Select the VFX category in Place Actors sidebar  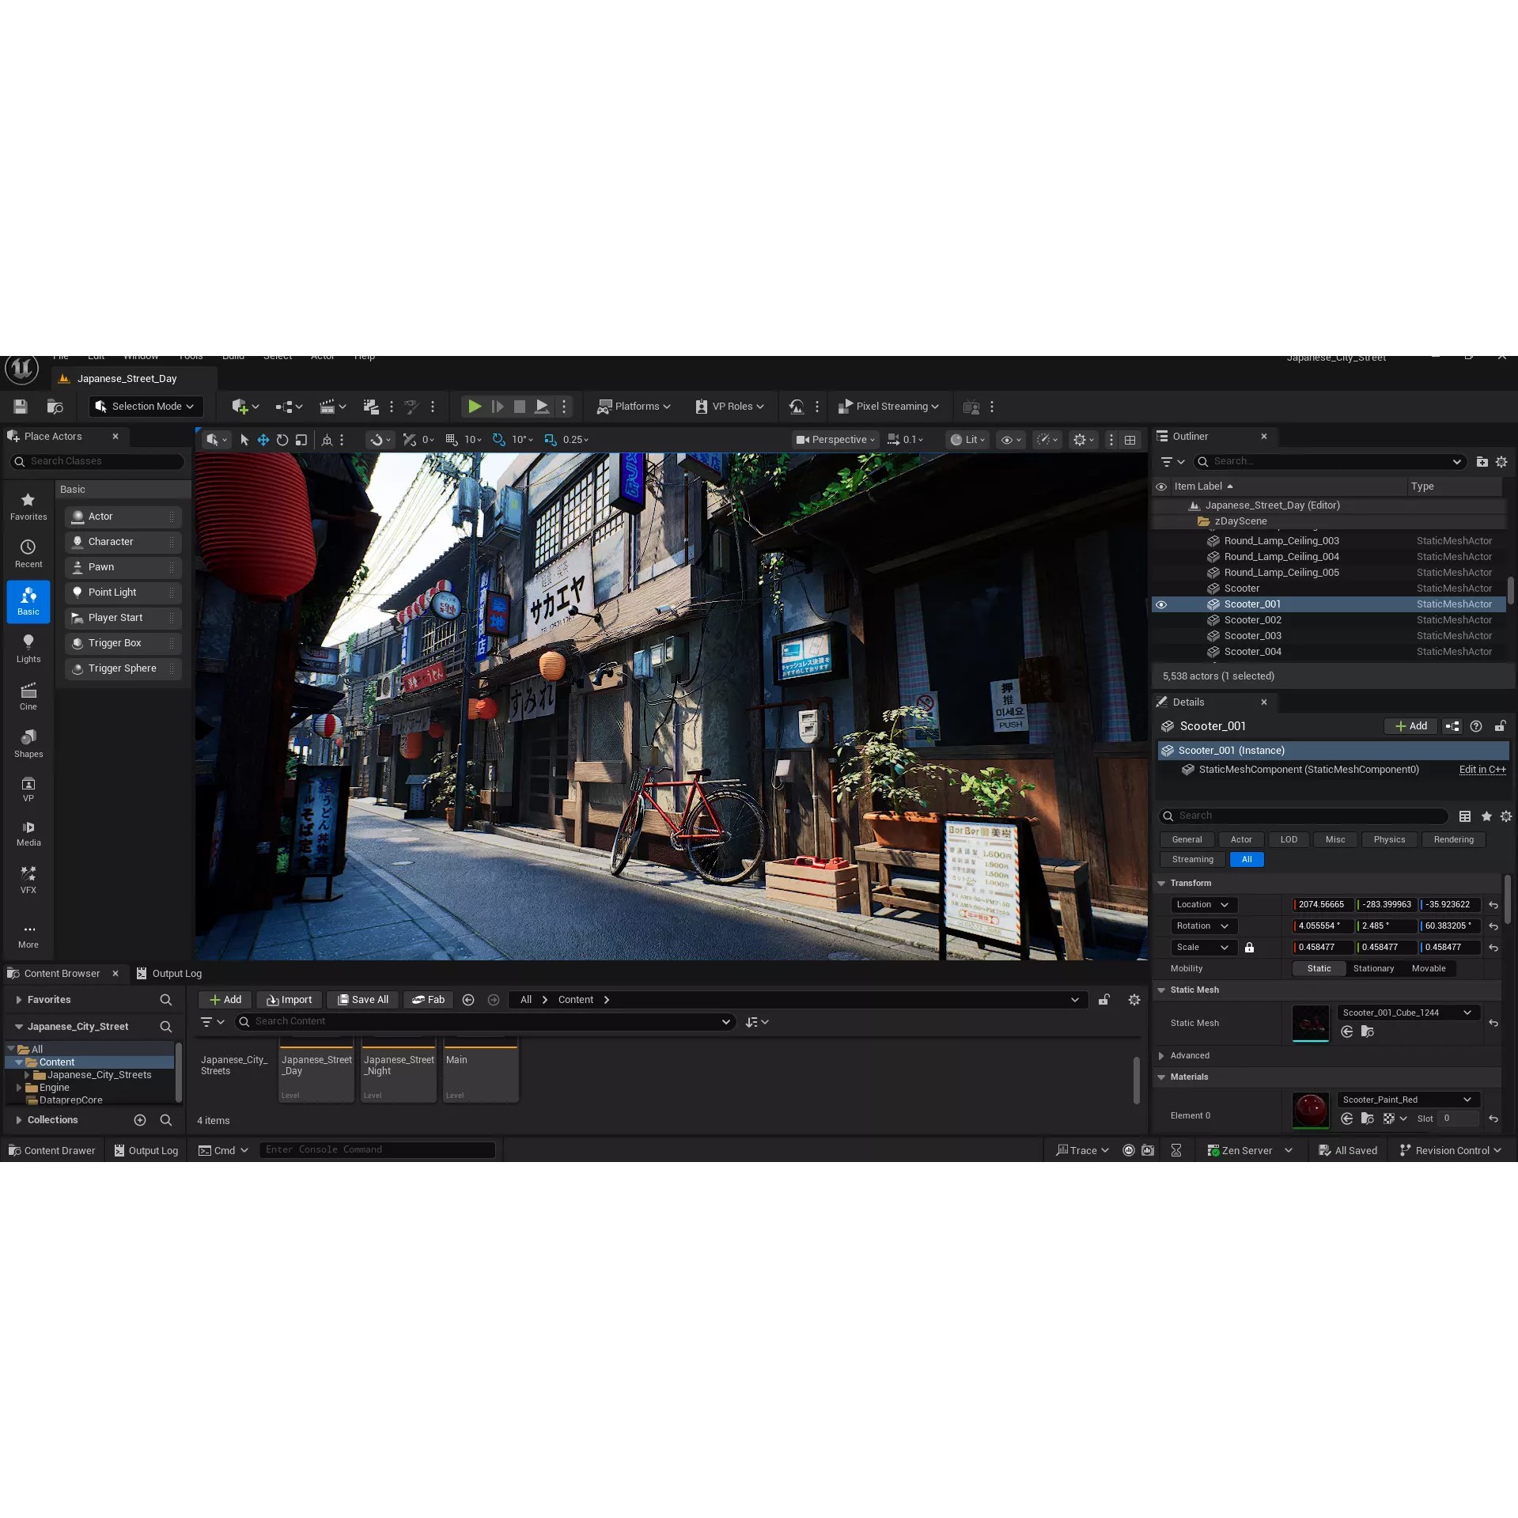pos(28,876)
